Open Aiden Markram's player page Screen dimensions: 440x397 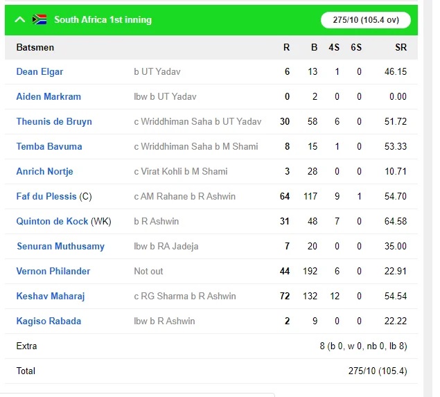[x=49, y=96]
